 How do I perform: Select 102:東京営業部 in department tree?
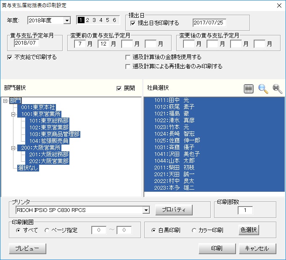click(47, 128)
